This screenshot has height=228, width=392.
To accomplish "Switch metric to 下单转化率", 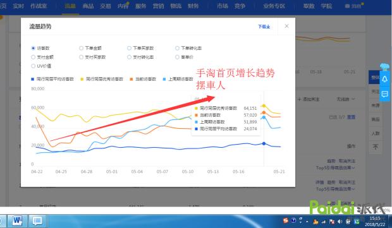I will 177,48.
